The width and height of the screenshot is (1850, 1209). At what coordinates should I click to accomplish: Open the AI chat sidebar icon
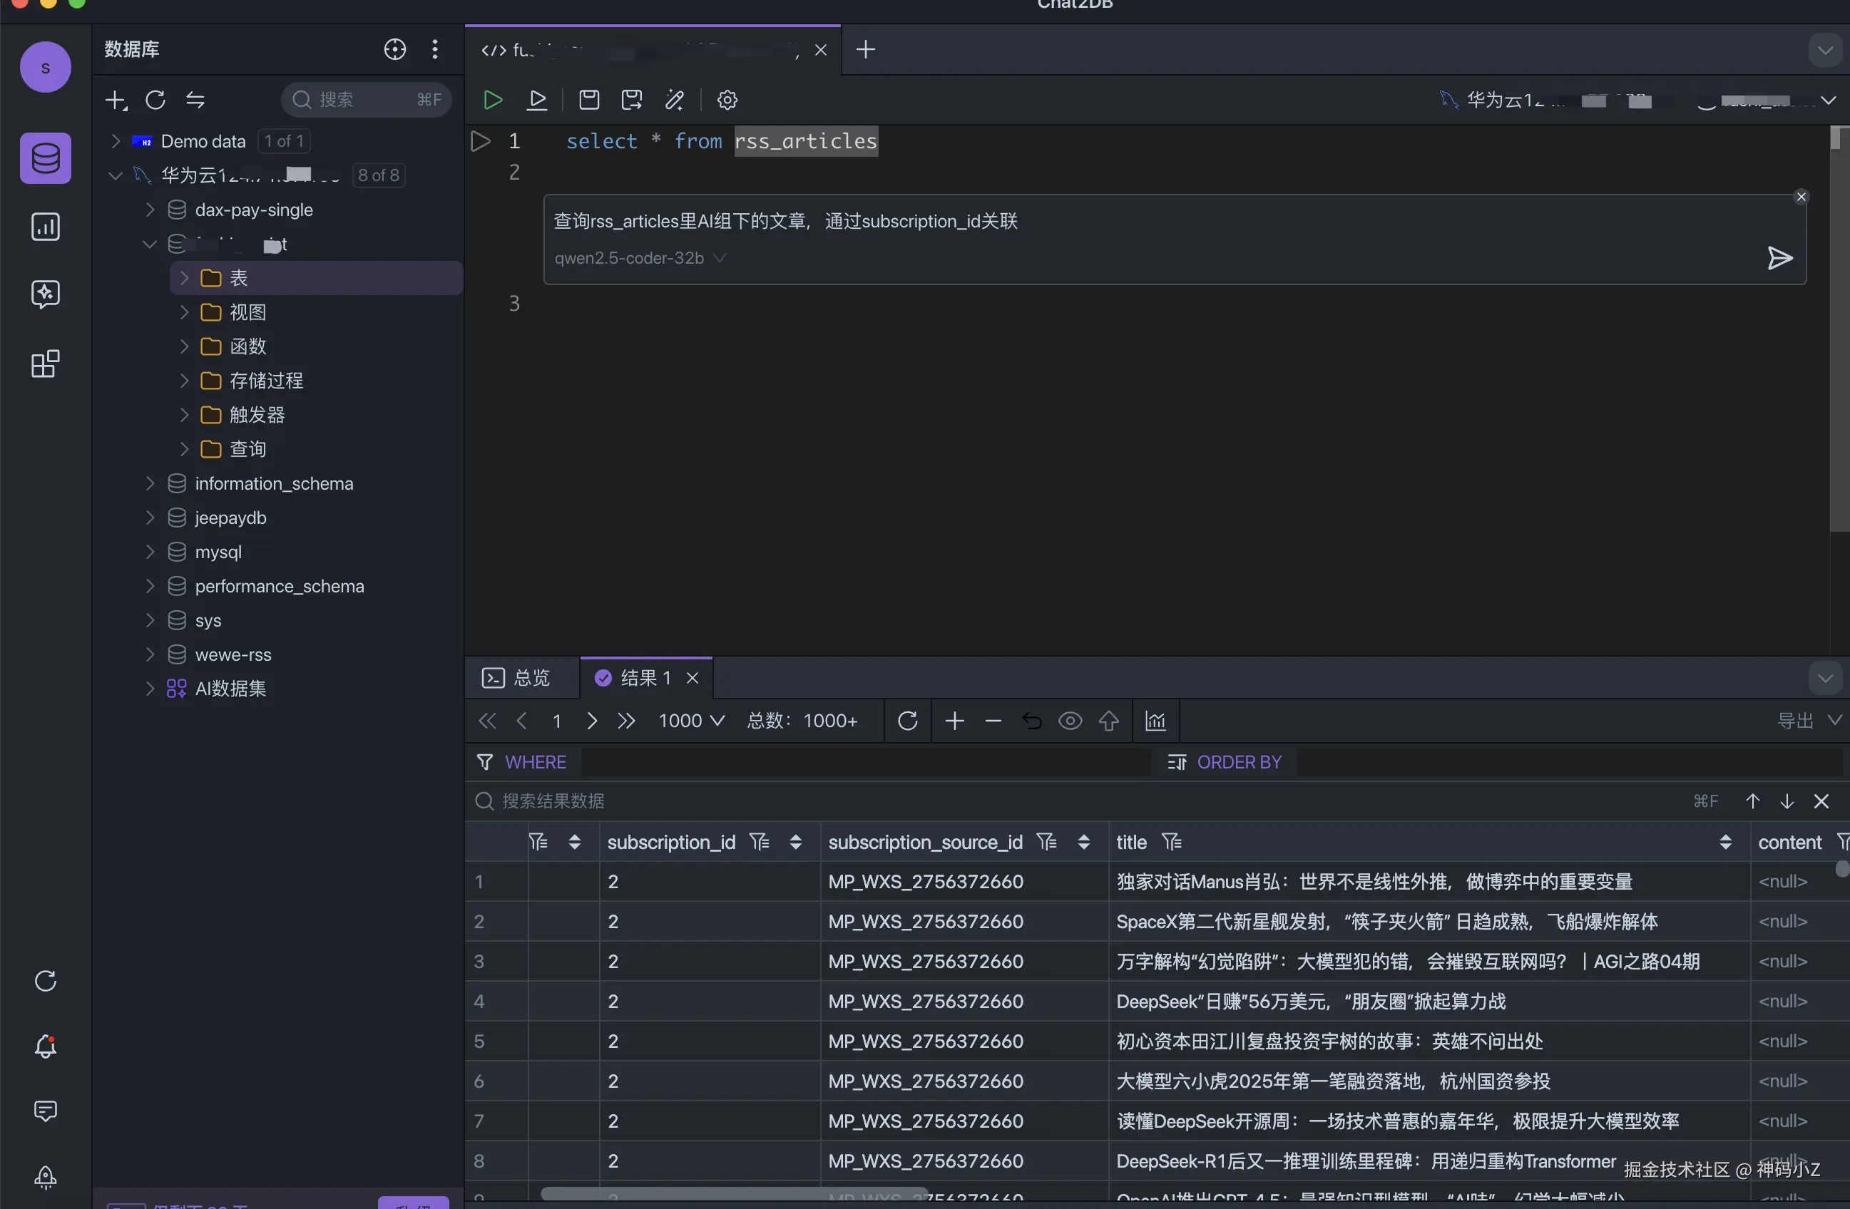(x=45, y=294)
